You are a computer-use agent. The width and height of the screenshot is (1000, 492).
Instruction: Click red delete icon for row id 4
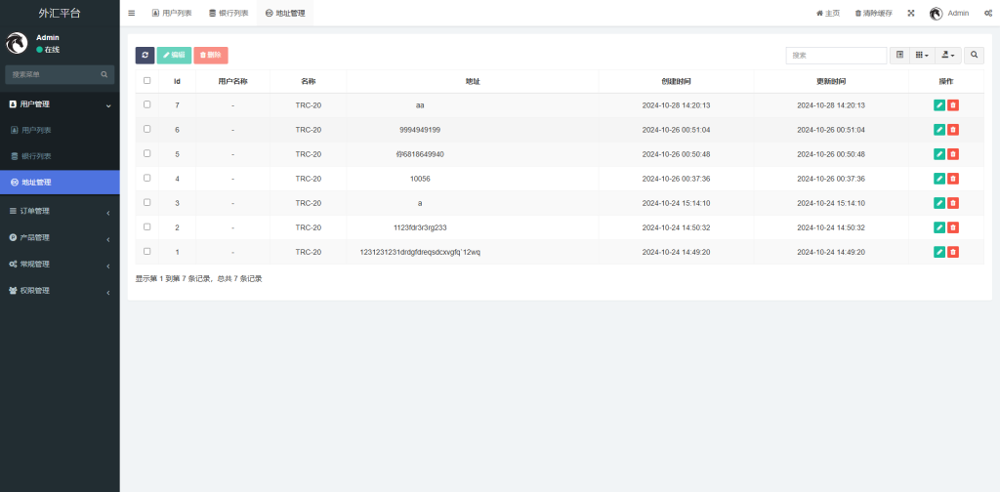click(953, 179)
